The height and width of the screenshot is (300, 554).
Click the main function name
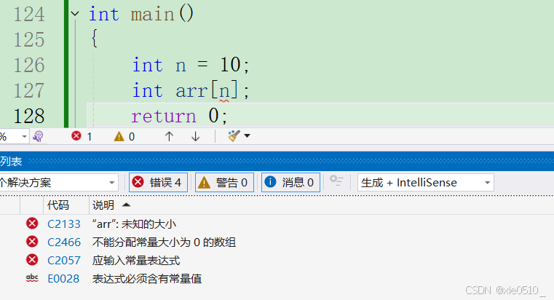pos(152,15)
